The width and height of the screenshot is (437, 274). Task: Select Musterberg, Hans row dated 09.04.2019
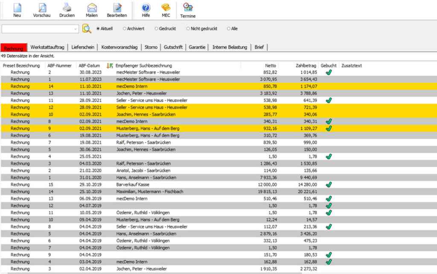pyautogui.click(x=218, y=220)
